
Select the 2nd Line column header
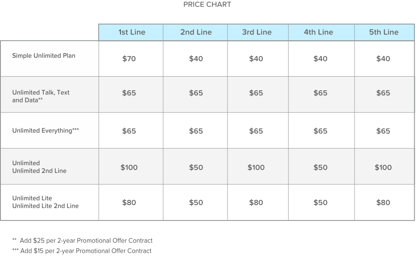coord(196,32)
